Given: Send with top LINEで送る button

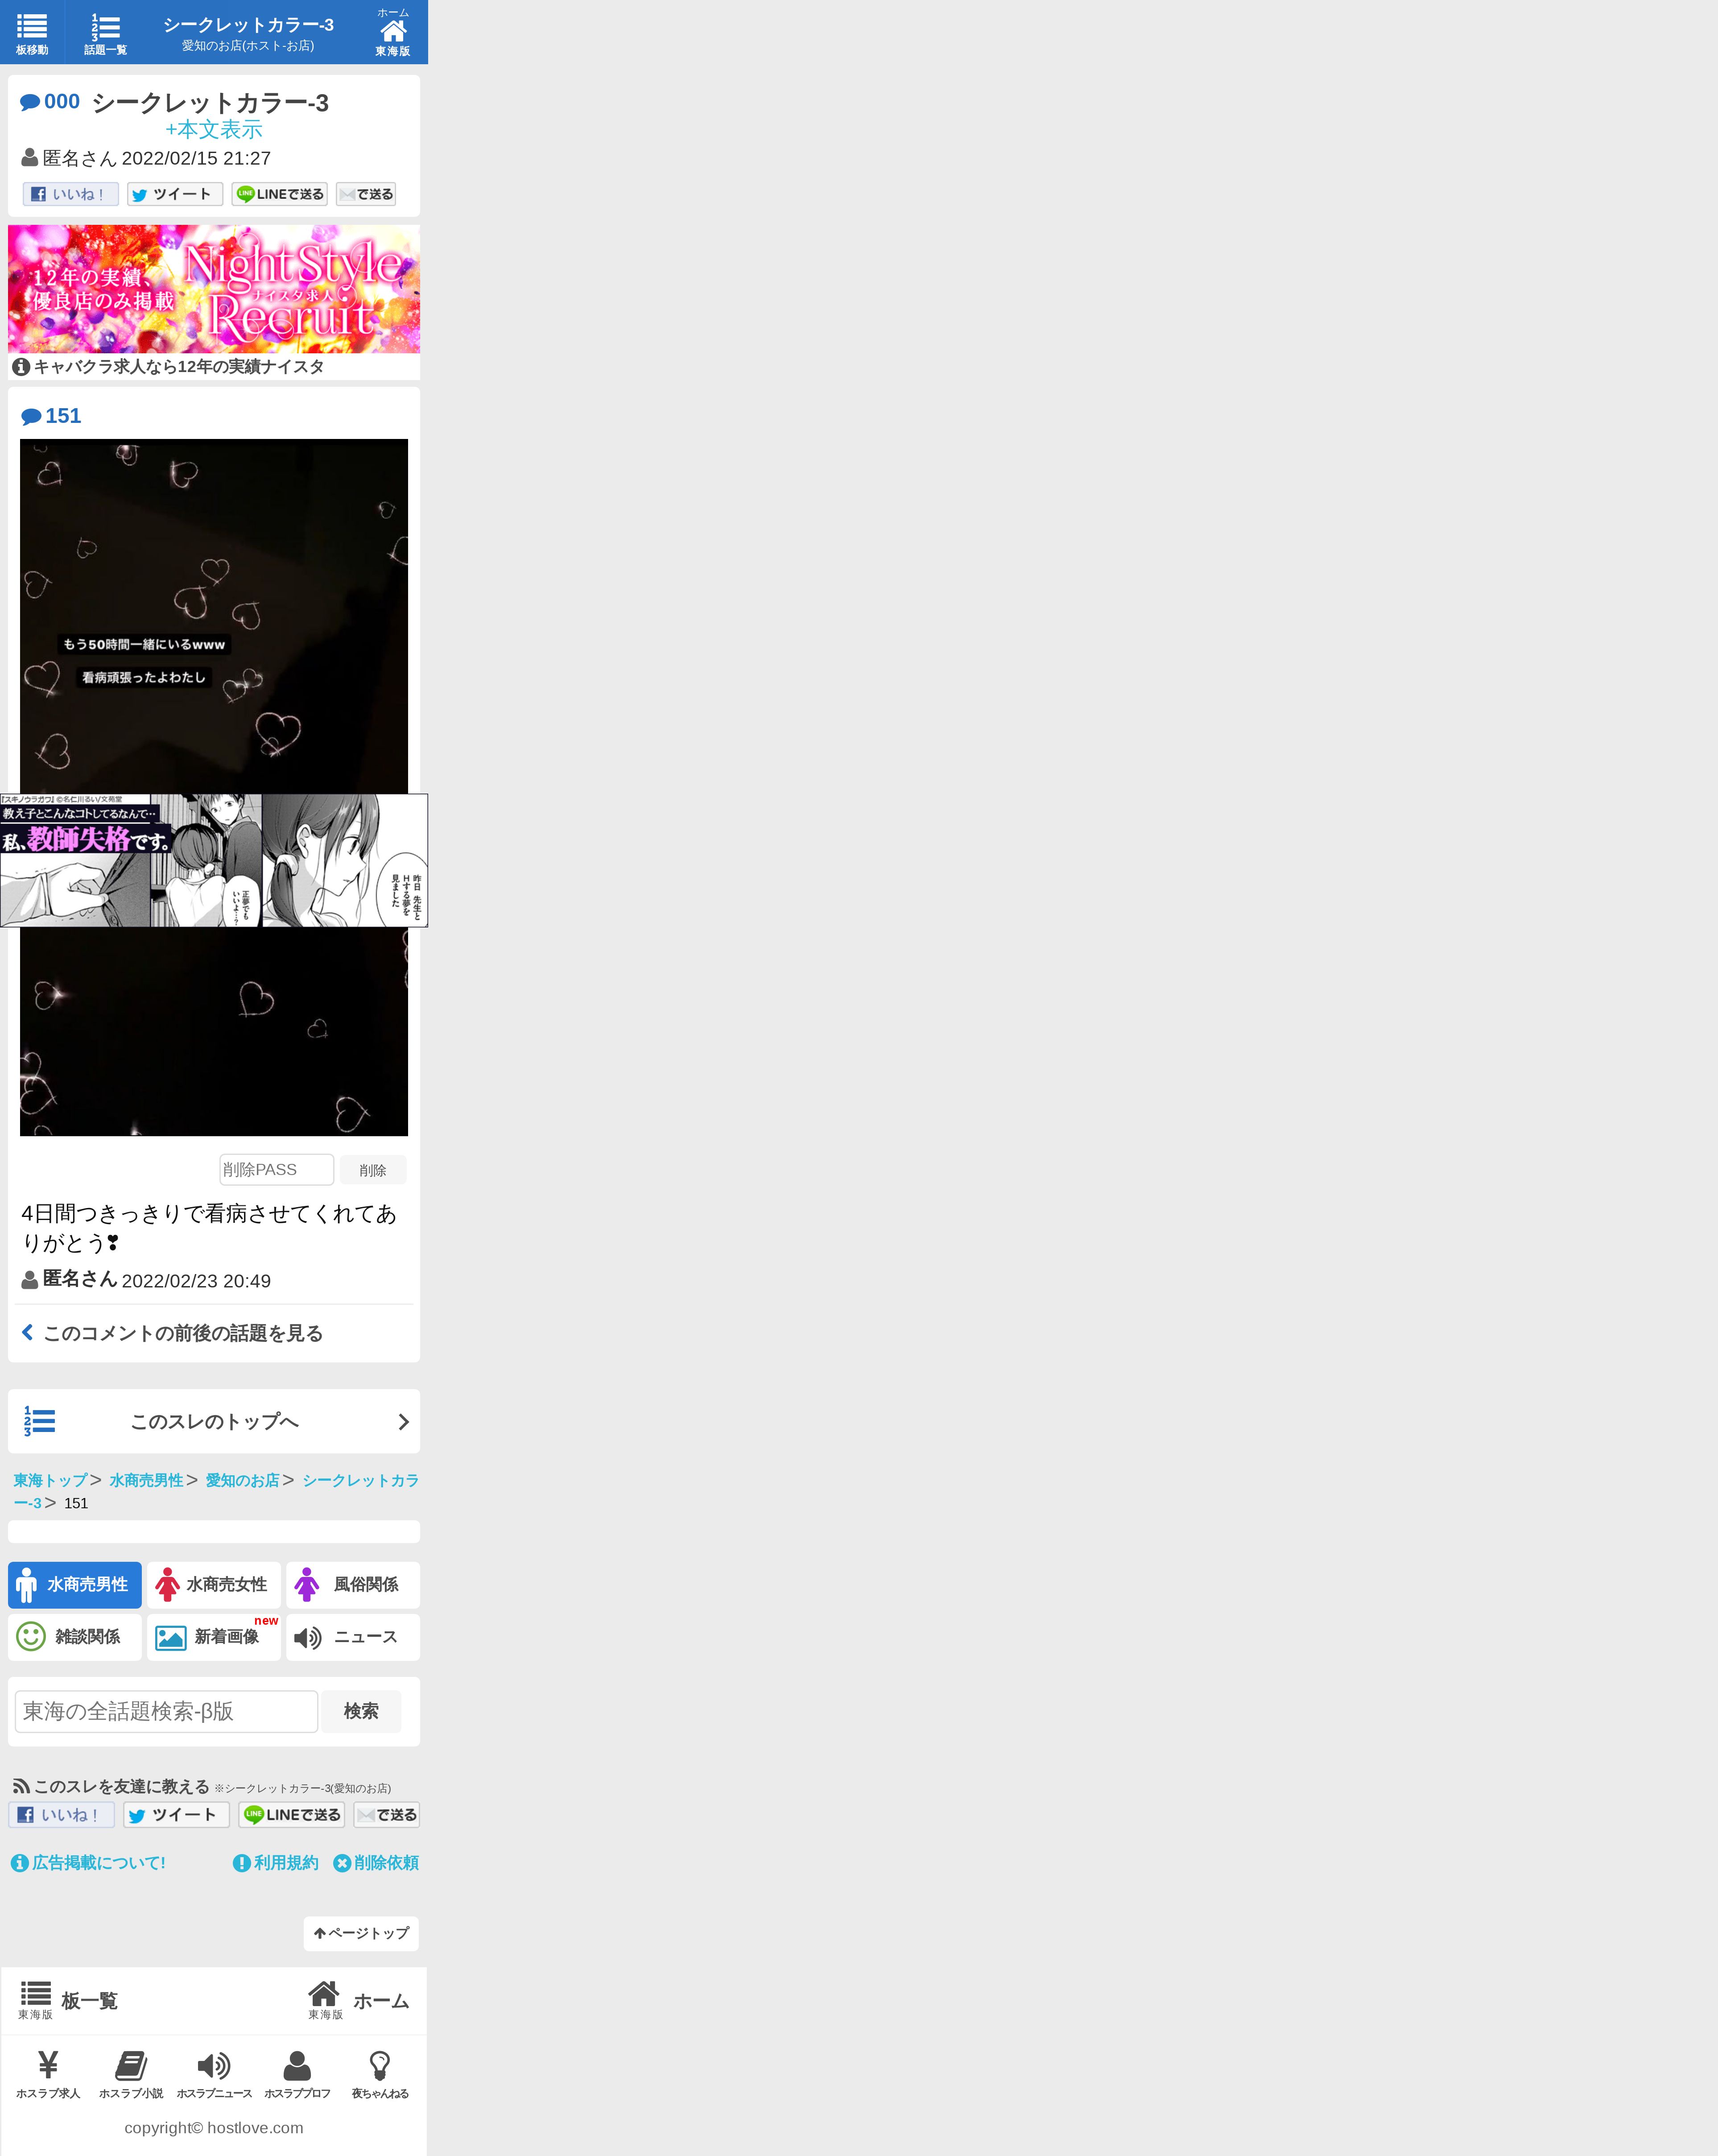Looking at the screenshot, I should coord(279,194).
